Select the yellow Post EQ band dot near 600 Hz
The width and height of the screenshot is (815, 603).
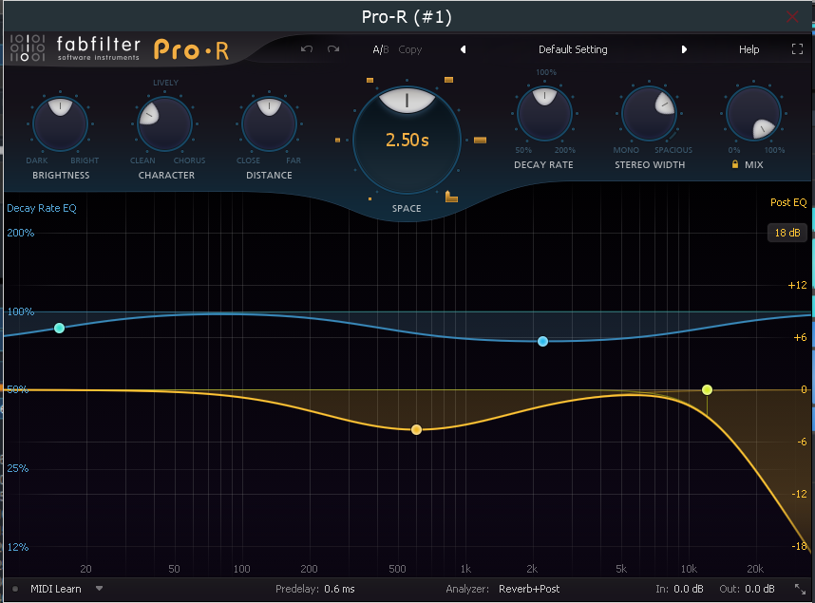(x=416, y=429)
